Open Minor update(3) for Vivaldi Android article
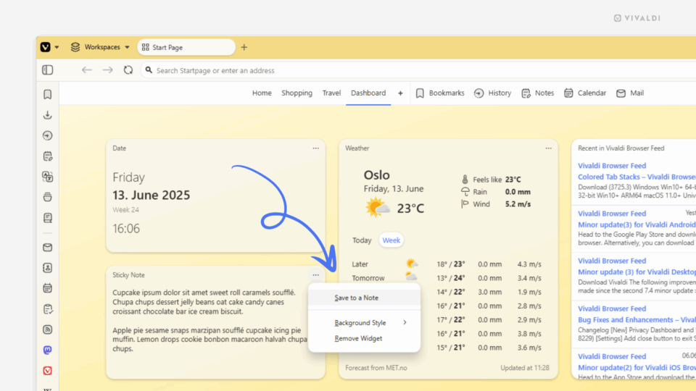The height and width of the screenshot is (391, 696). [x=637, y=224]
